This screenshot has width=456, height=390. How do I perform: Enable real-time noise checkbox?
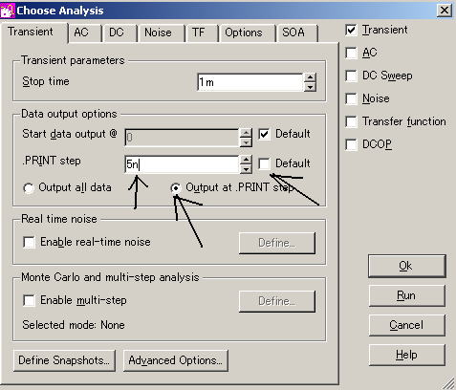(x=30, y=242)
